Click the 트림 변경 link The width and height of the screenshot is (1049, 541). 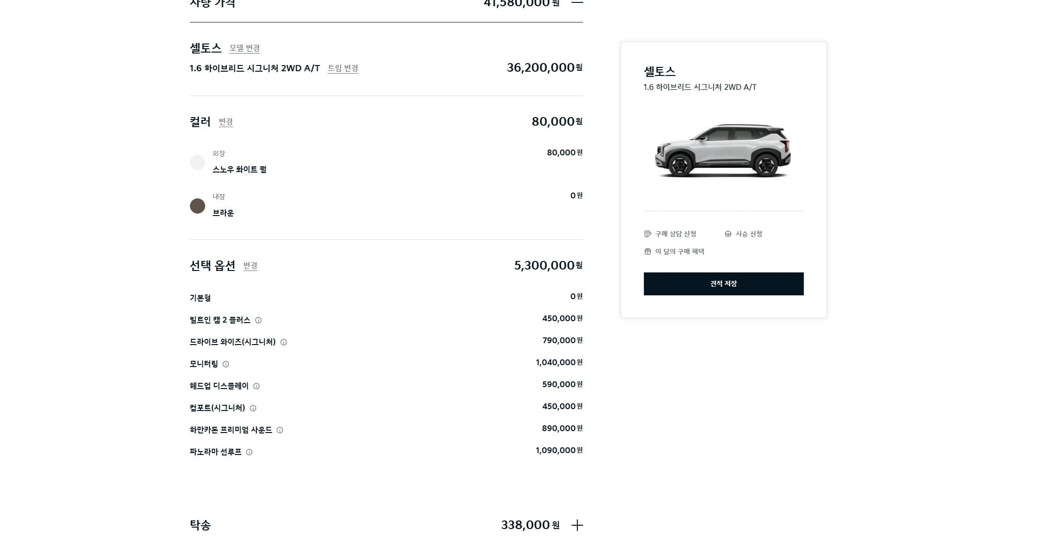click(343, 68)
